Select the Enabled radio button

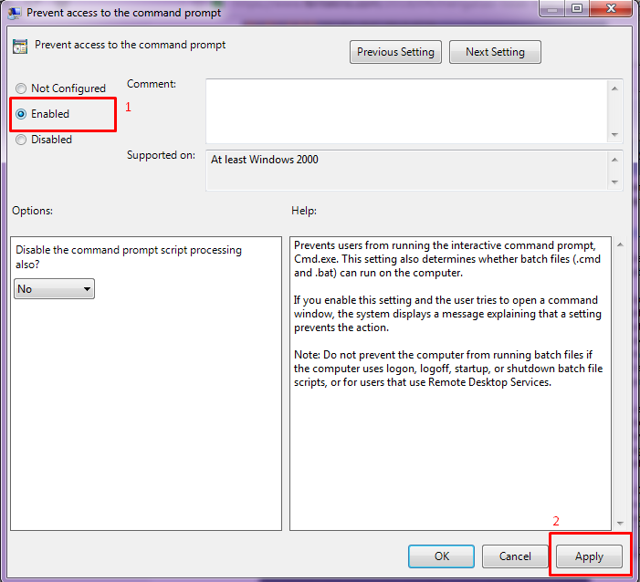click(21, 114)
